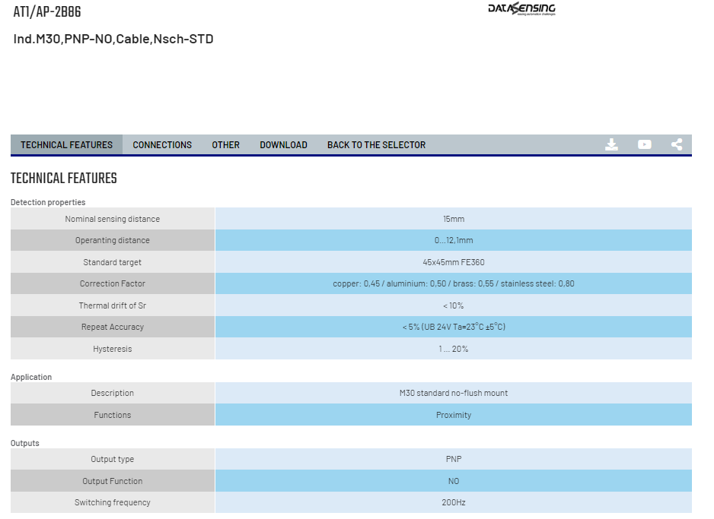Select the 15mm sensing distance value
Viewport: 714px width, 519px height.
pos(454,219)
